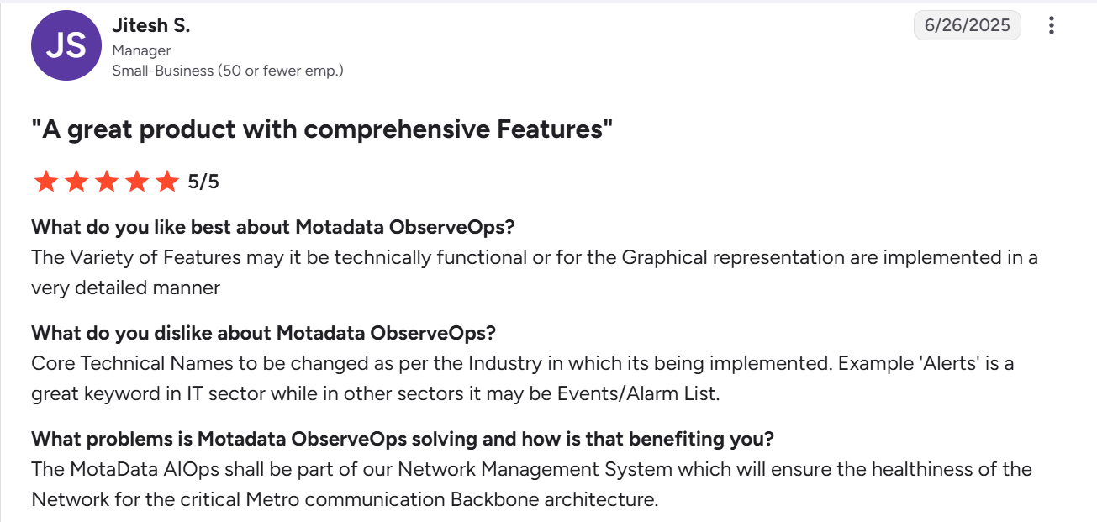Click the MotaData AIOps answer paragraph
This screenshot has width=1097, height=522.
[x=531, y=484]
